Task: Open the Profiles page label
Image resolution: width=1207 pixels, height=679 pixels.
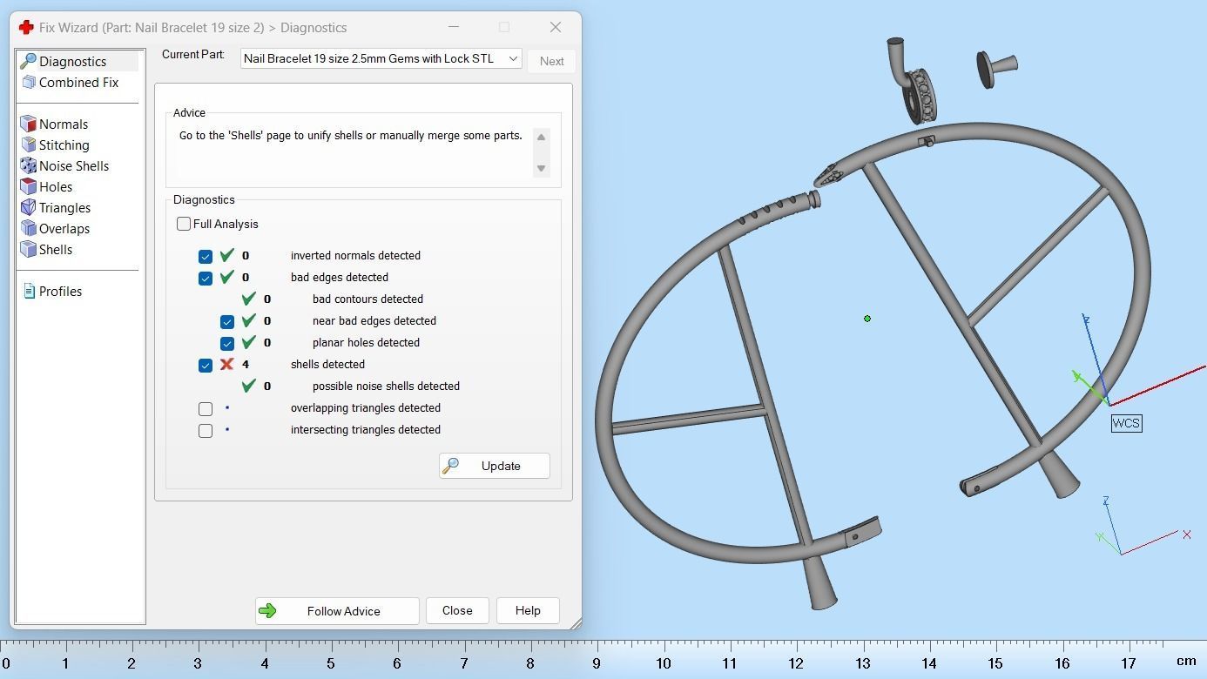Action: pos(60,291)
